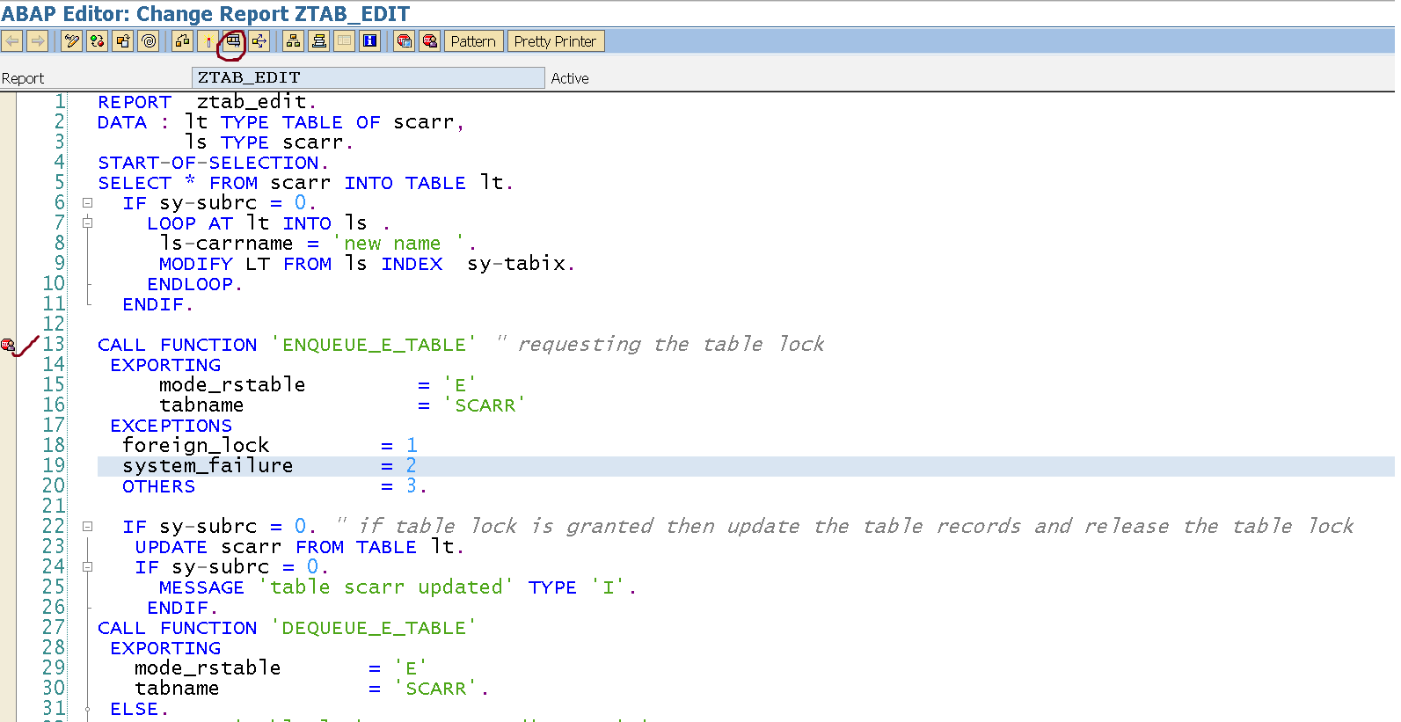This screenshot has height=722, width=1401.
Task: Open the blue Help information icon
Action: pyautogui.click(x=370, y=41)
